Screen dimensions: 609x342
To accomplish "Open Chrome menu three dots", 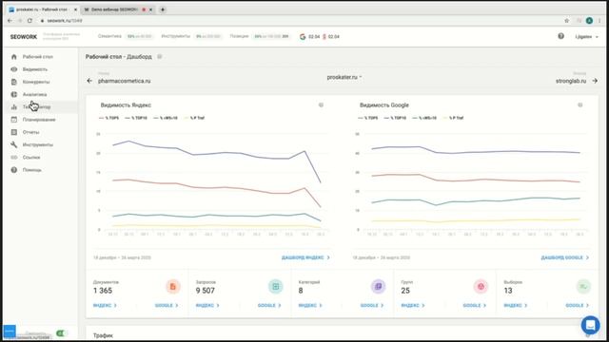I will point(599,21).
